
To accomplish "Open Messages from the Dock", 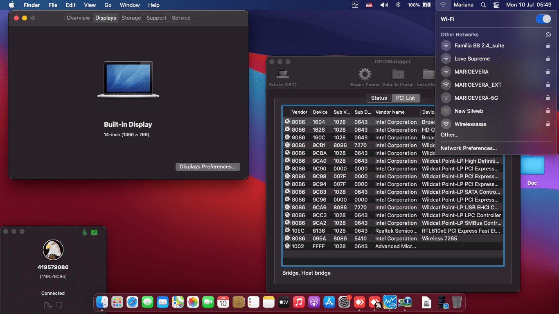I will coord(147,302).
